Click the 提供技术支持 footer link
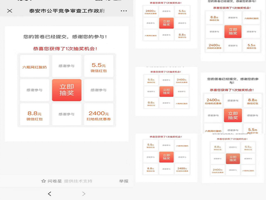The image size is (266, 200). tap(78, 181)
